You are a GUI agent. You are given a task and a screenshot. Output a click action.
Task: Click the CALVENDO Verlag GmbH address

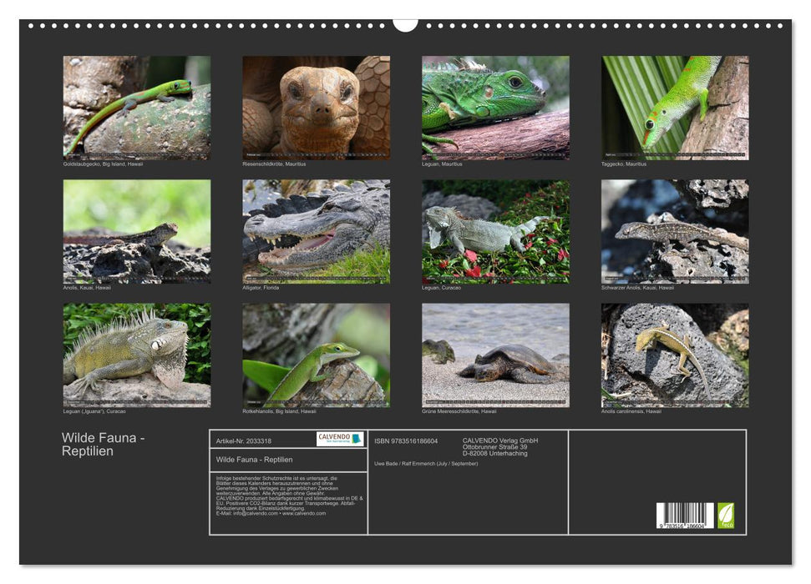[x=500, y=446]
